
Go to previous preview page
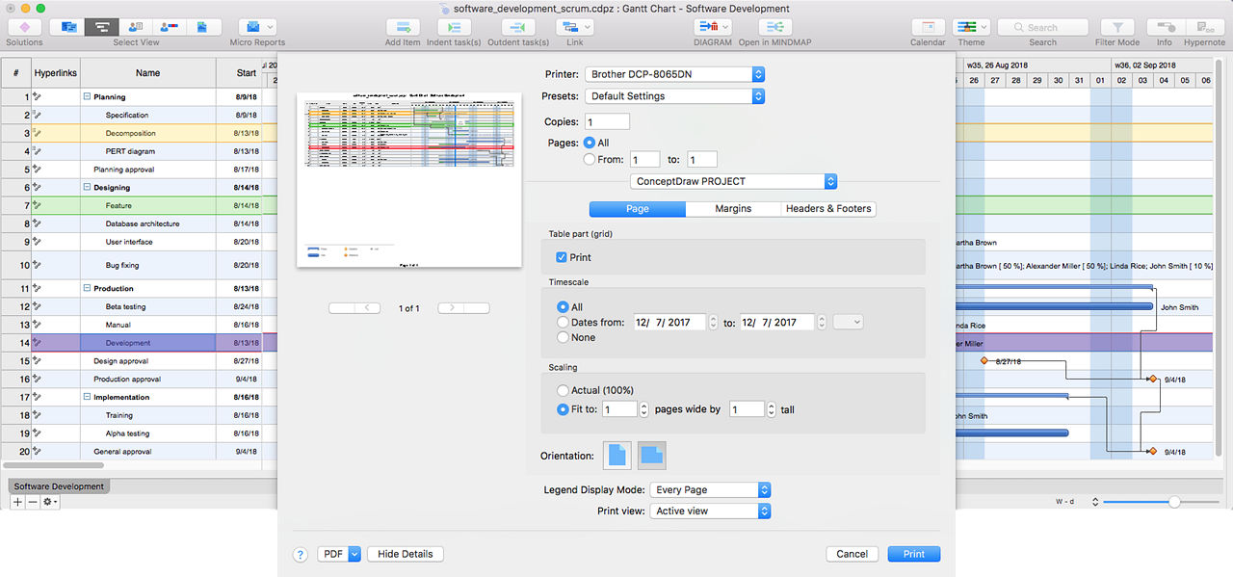pyautogui.click(x=354, y=308)
